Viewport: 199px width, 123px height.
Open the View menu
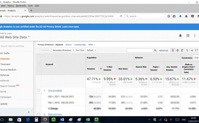(x=3, y=6)
